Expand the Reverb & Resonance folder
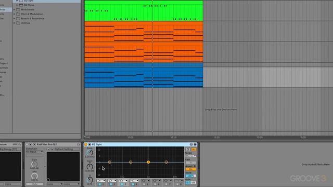The width and height of the screenshot is (333, 187). click(14, 19)
